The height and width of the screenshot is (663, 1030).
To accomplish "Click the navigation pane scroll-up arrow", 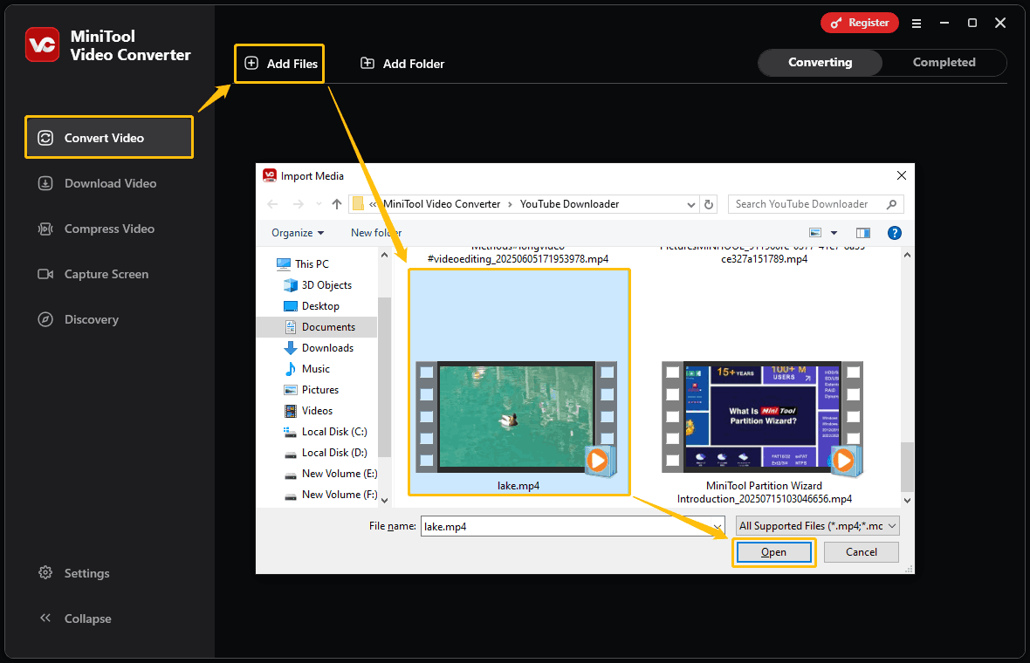I will click(x=384, y=255).
